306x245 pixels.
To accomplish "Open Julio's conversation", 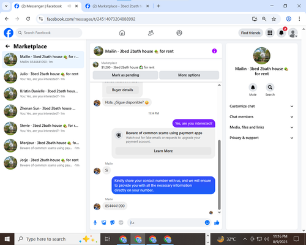I will pos(43,77).
